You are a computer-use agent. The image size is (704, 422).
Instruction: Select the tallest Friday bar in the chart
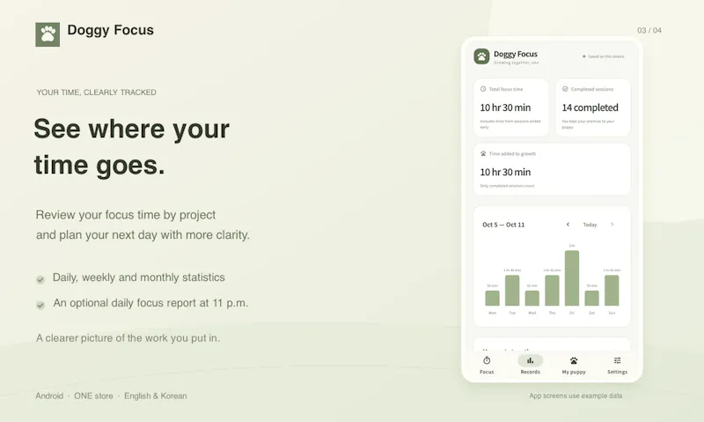572,278
